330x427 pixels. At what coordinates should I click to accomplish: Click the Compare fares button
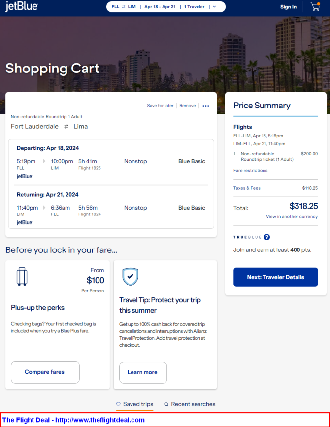45,372
